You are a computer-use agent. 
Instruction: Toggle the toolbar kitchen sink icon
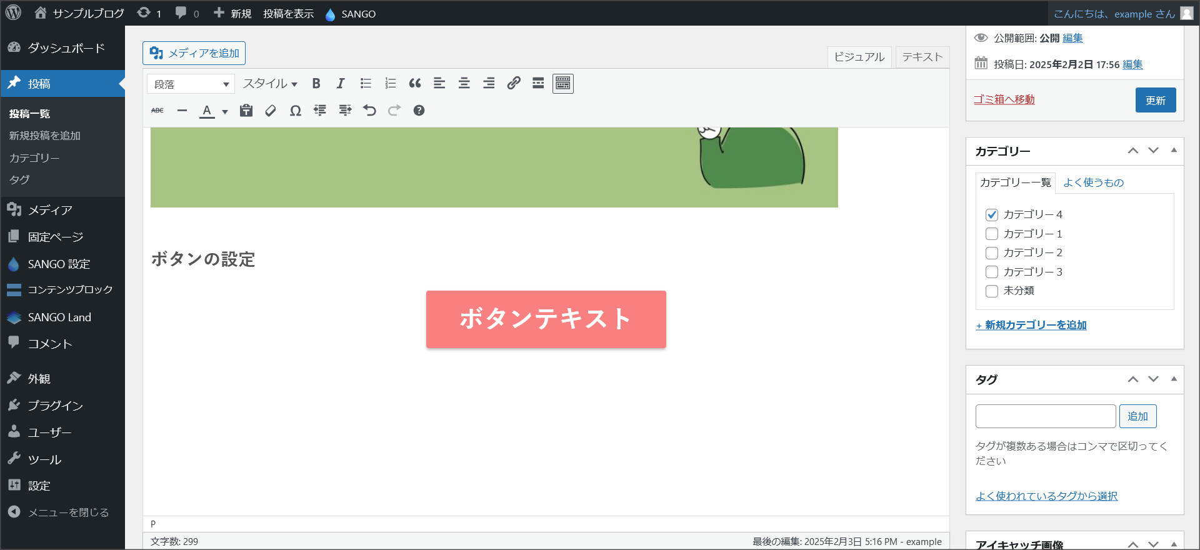tap(562, 84)
